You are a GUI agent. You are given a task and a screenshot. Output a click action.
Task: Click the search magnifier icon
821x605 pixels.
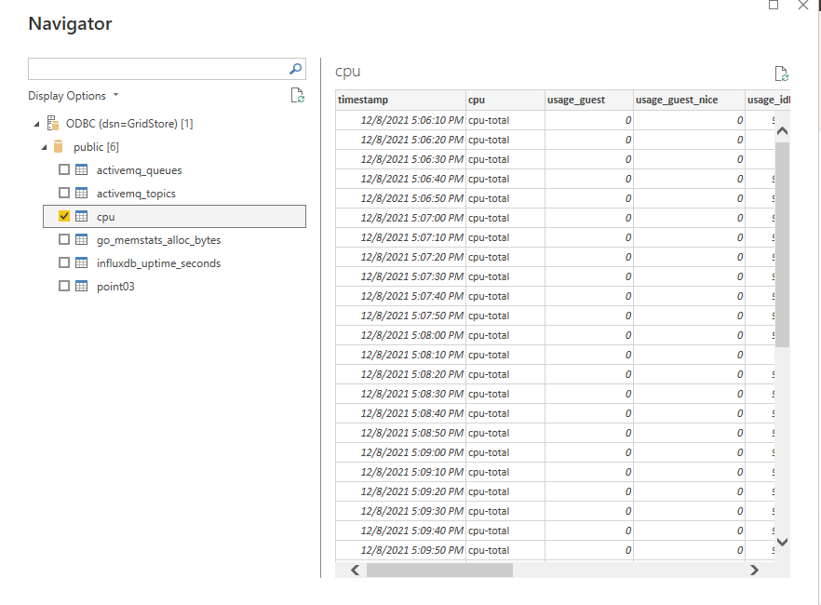tap(295, 69)
